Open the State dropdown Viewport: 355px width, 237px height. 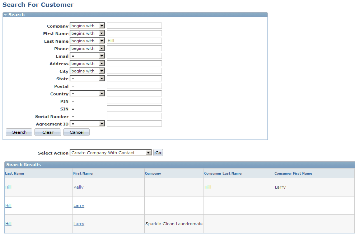pyautogui.click(x=102, y=78)
